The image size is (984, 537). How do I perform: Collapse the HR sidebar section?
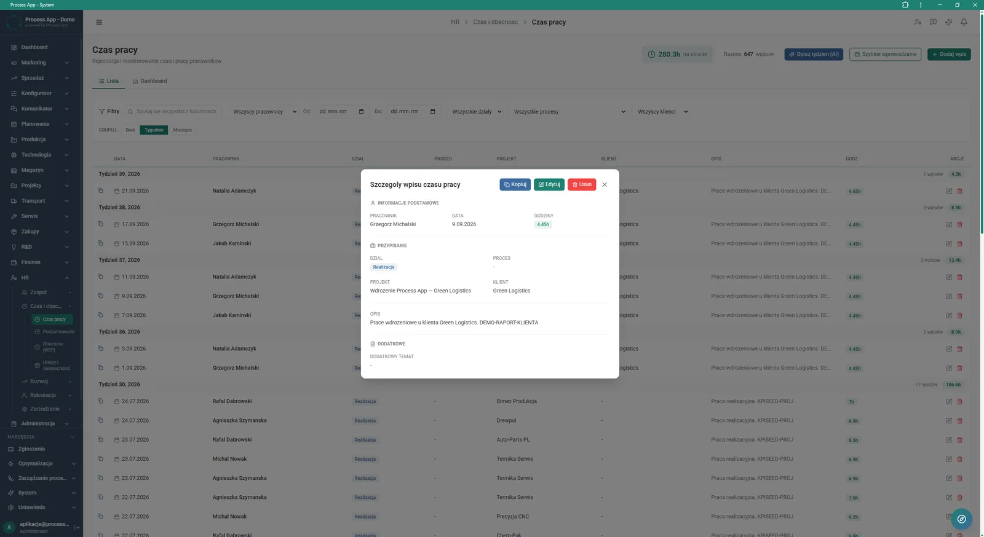point(41,278)
